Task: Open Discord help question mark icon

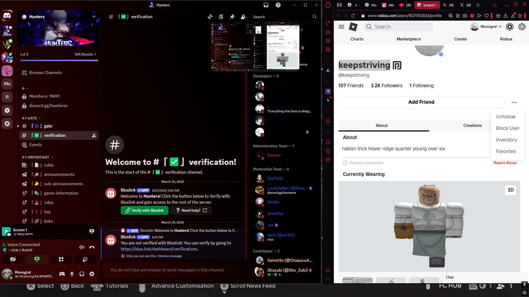Action: (x=278, y=5)
